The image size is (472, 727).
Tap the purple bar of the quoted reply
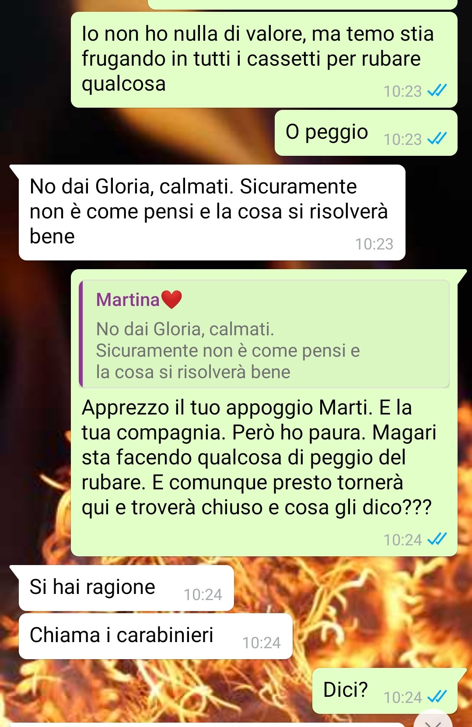point(81,334)
